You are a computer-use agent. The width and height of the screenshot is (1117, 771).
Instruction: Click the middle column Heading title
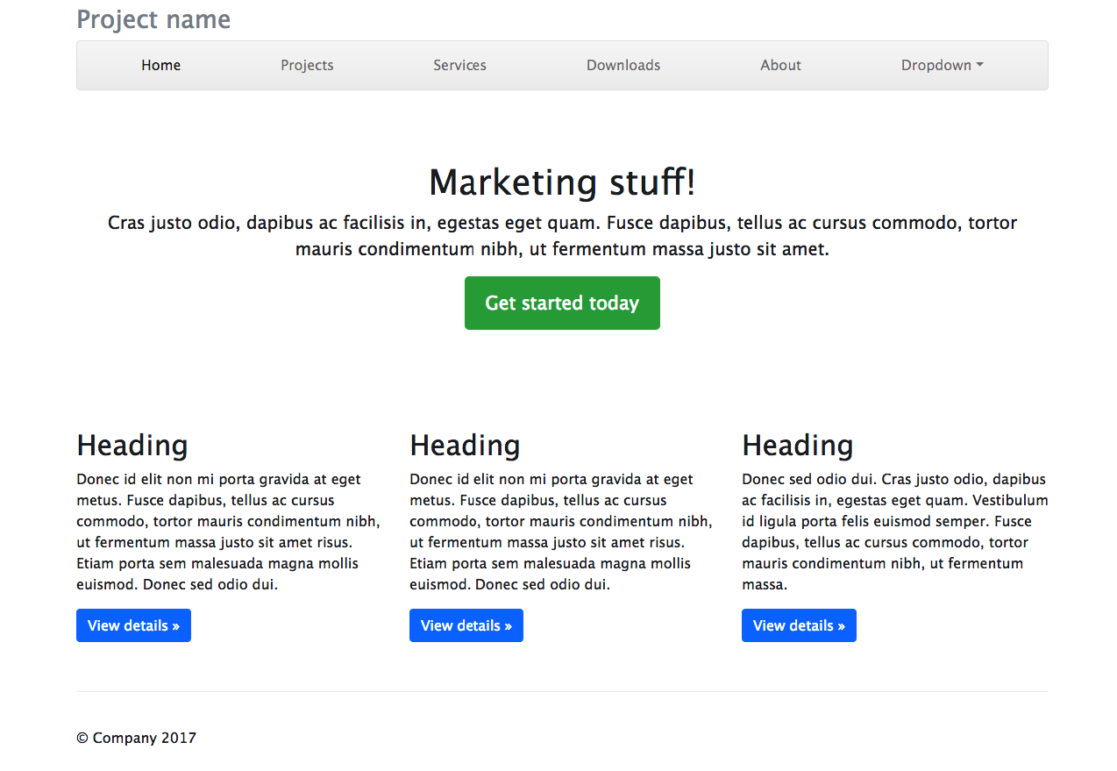pyautogui.click(x=465, y=446)
